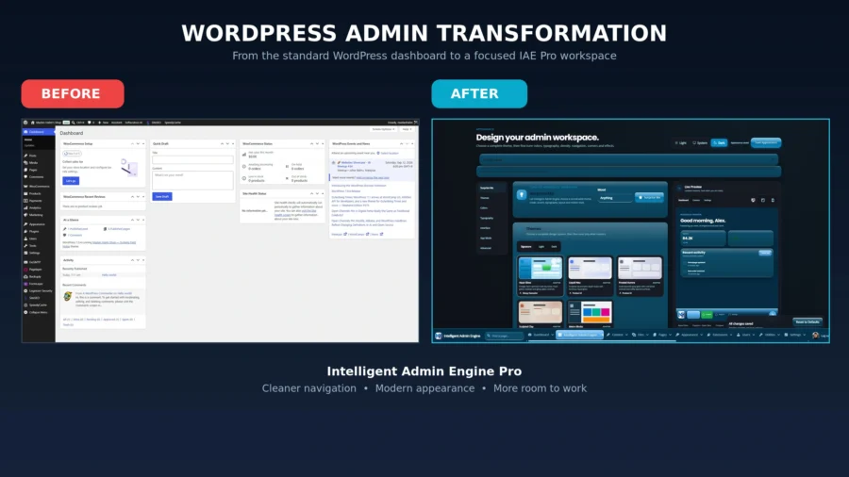849x477 pixels.
Task: Open Posts in the WordPress sidebar
Action: pos(32,156)
